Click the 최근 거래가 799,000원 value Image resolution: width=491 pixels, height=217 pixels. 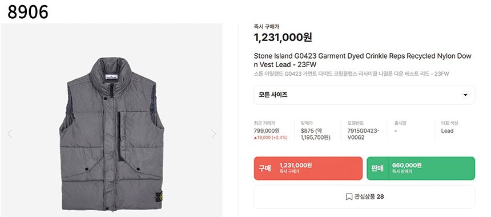coord(267,131)
